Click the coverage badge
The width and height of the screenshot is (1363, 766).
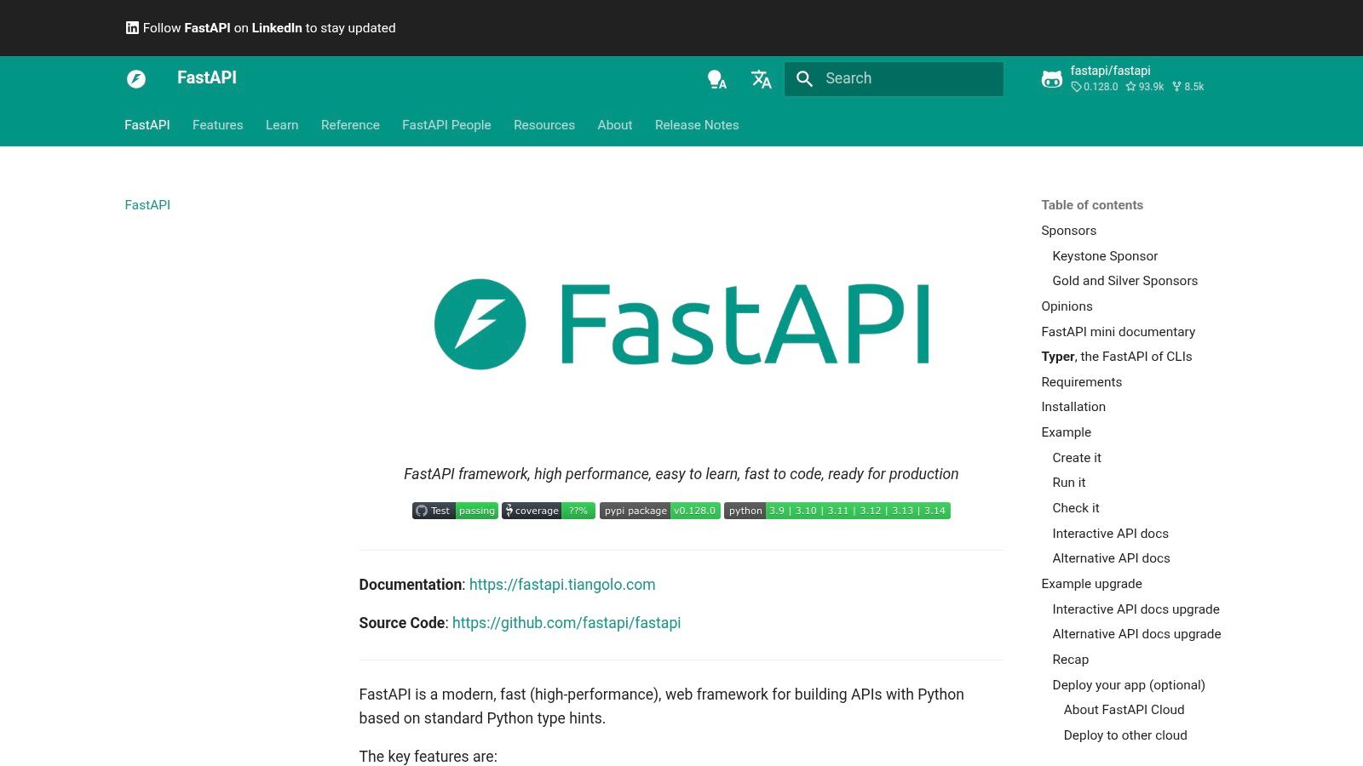pyautogui.click(x=547, y=511)
